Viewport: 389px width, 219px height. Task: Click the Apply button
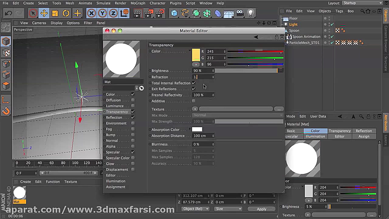pyautogui.click(x=262, y=209)
